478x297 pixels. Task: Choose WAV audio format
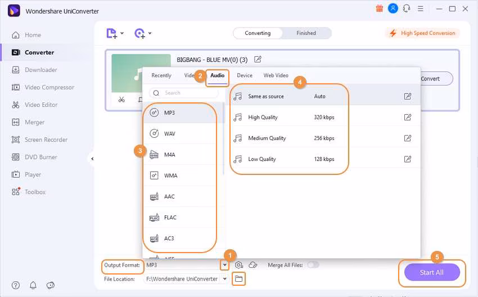point(183,133)
